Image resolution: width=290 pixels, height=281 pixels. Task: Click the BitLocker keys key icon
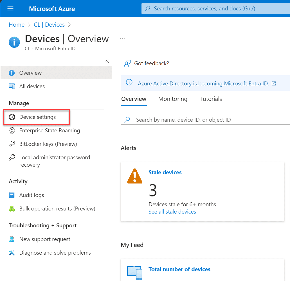tap(12, 144)
